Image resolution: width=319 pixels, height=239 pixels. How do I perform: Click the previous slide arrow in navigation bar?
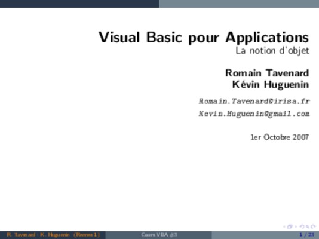click(284, 226)
